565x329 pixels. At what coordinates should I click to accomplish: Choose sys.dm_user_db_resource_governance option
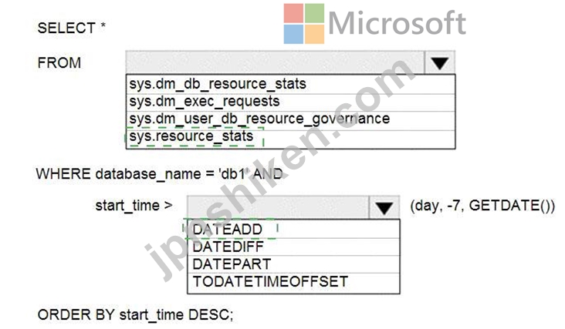pyautogui.click(x=290, y=119)
